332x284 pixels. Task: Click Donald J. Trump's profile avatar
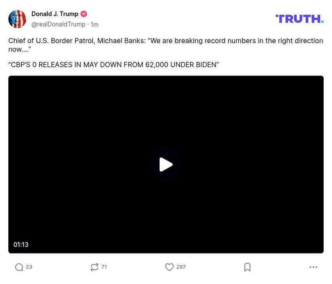click(17, 18)
